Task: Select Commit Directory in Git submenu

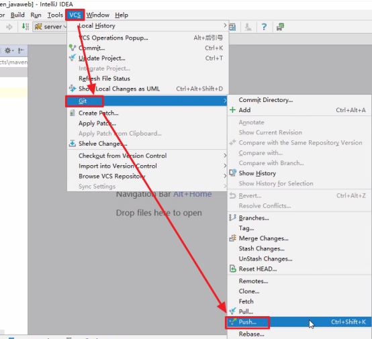Action: 299,100
